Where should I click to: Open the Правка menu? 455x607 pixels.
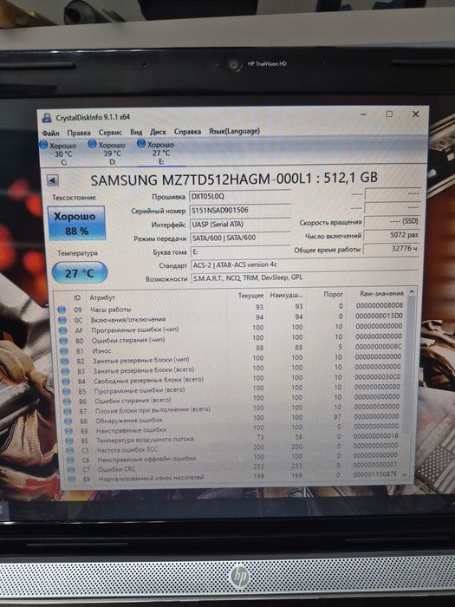tap(79, 133)
